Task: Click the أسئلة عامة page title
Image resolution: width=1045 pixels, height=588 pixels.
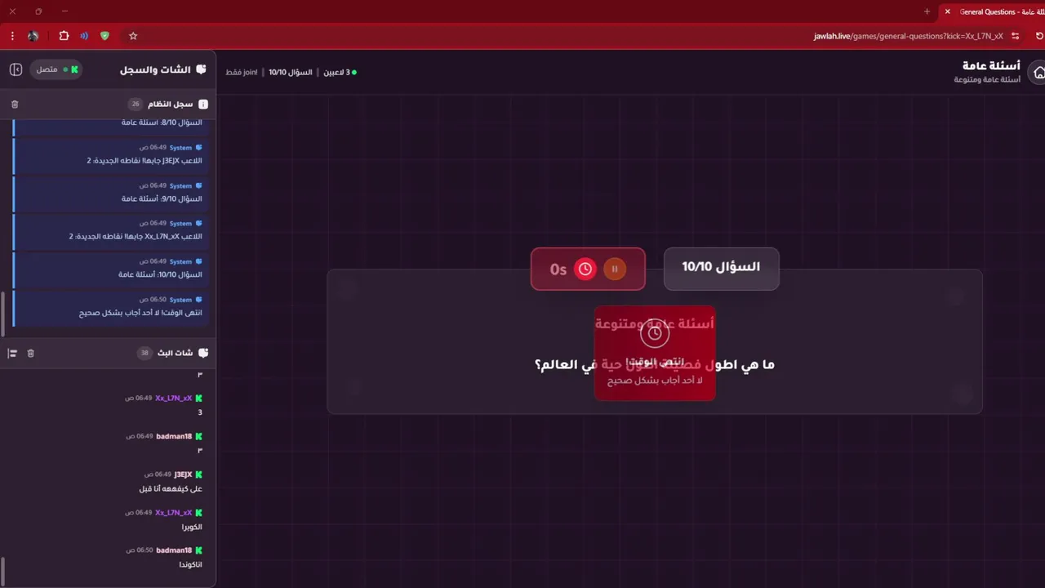Action: click(x=991, y=65)
